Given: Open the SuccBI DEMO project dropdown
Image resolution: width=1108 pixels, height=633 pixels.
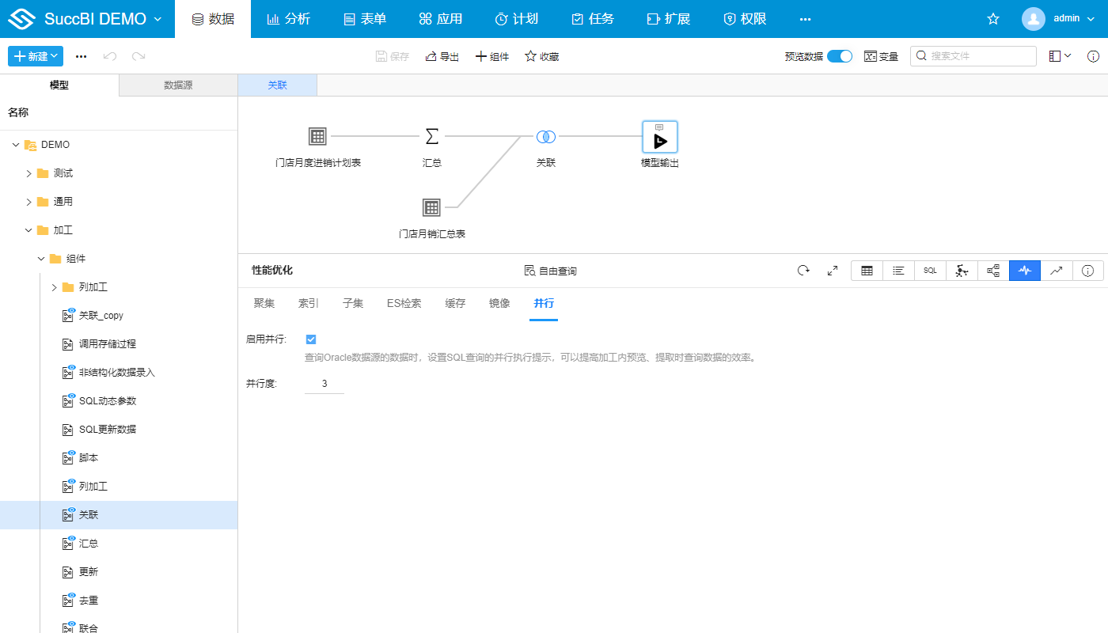Looking at the screenshot, I should coord(103,19).
